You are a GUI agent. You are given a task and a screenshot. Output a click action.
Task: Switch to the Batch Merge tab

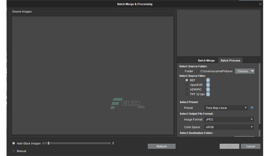coord(206,61)
